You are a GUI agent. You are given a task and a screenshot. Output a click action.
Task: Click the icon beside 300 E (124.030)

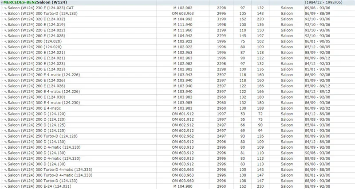pos(5,97)
